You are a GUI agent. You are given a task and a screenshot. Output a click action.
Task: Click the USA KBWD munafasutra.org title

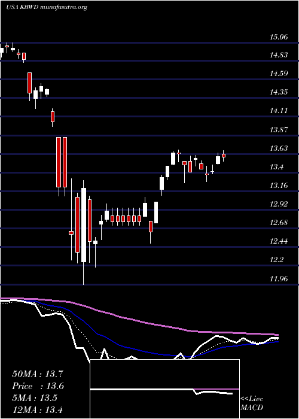click(x=47, y=7)
